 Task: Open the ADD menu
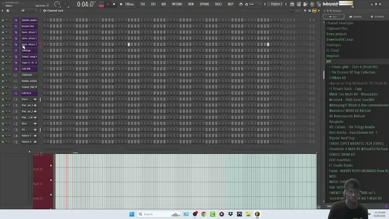coord(164,4)
